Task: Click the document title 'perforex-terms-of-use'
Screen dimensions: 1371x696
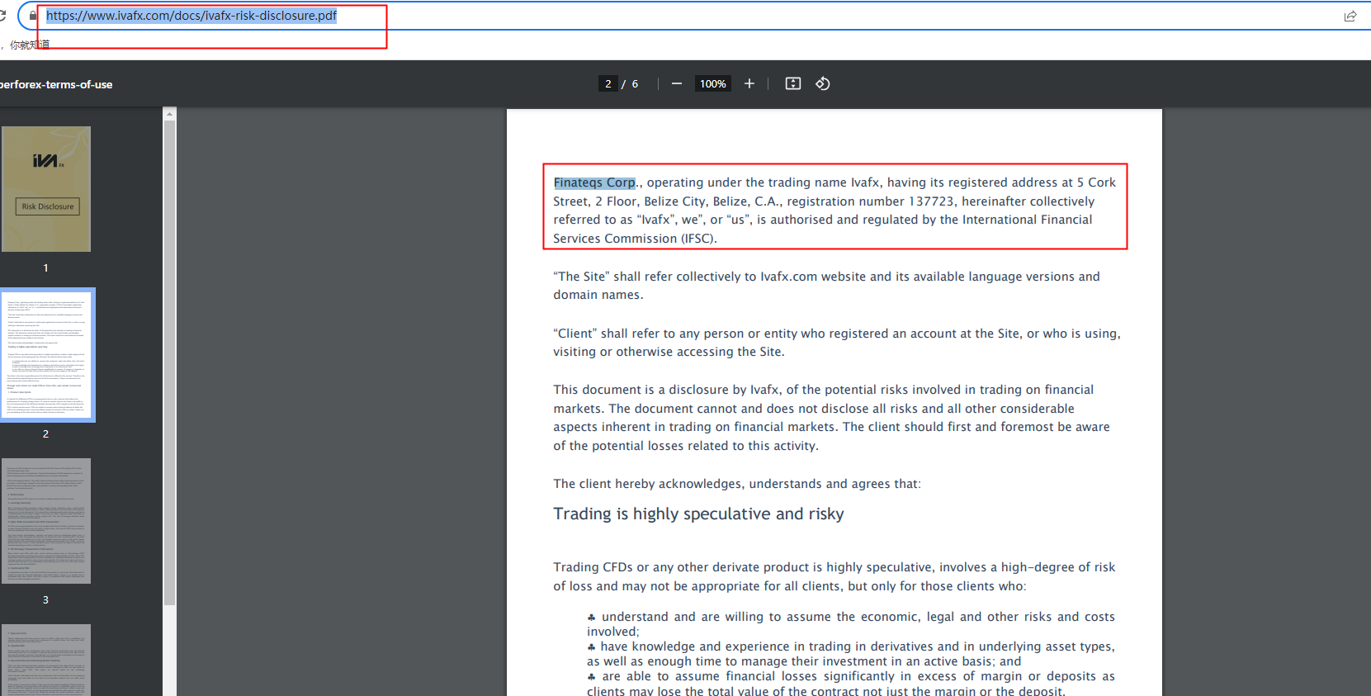Action: pos(56,84)
